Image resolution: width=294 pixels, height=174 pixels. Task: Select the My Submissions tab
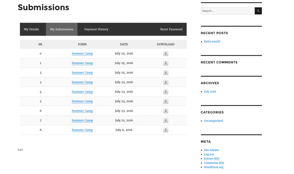tap(61, 29)
